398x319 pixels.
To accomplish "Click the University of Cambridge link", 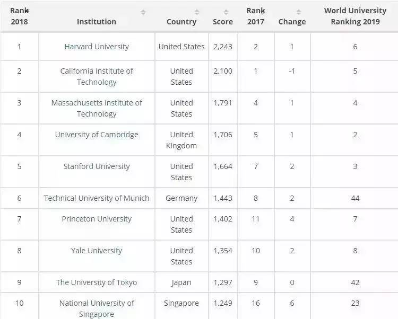I will (97, 135).
